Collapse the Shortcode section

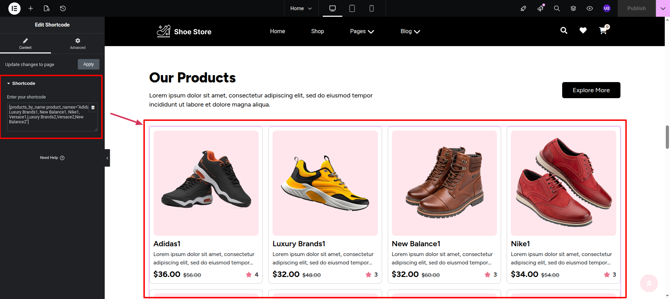(21, 83)
